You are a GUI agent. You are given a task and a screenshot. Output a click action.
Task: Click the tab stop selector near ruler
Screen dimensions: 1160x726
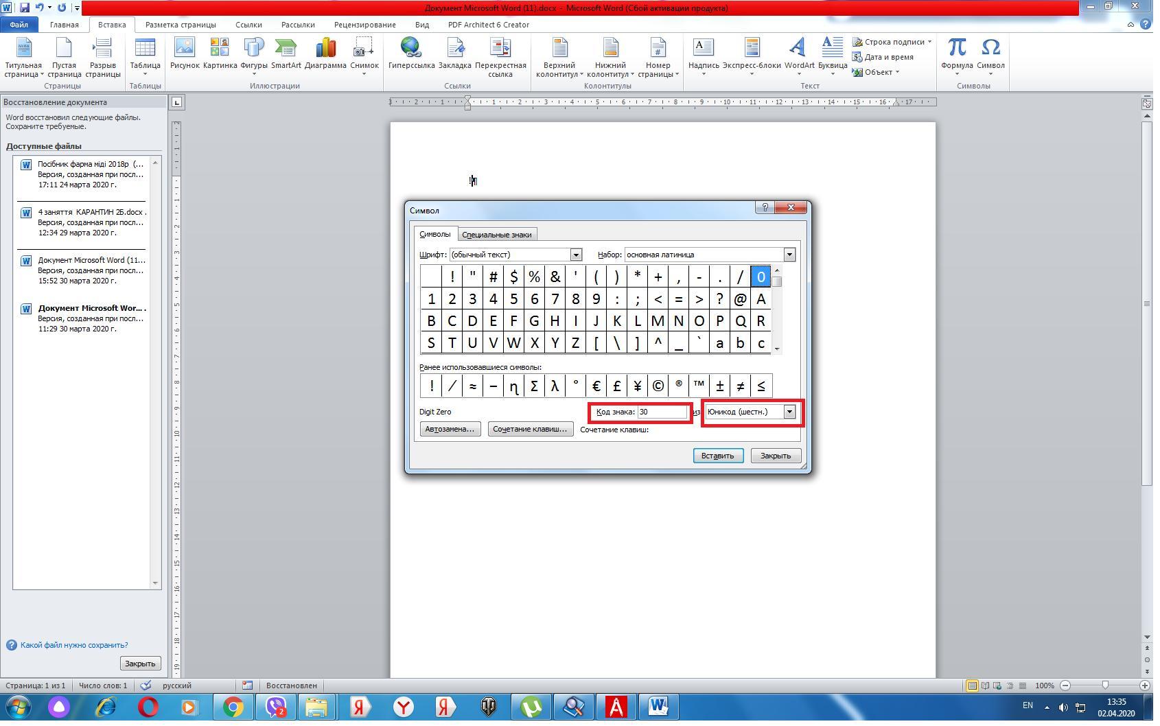[x=176, y=103]
